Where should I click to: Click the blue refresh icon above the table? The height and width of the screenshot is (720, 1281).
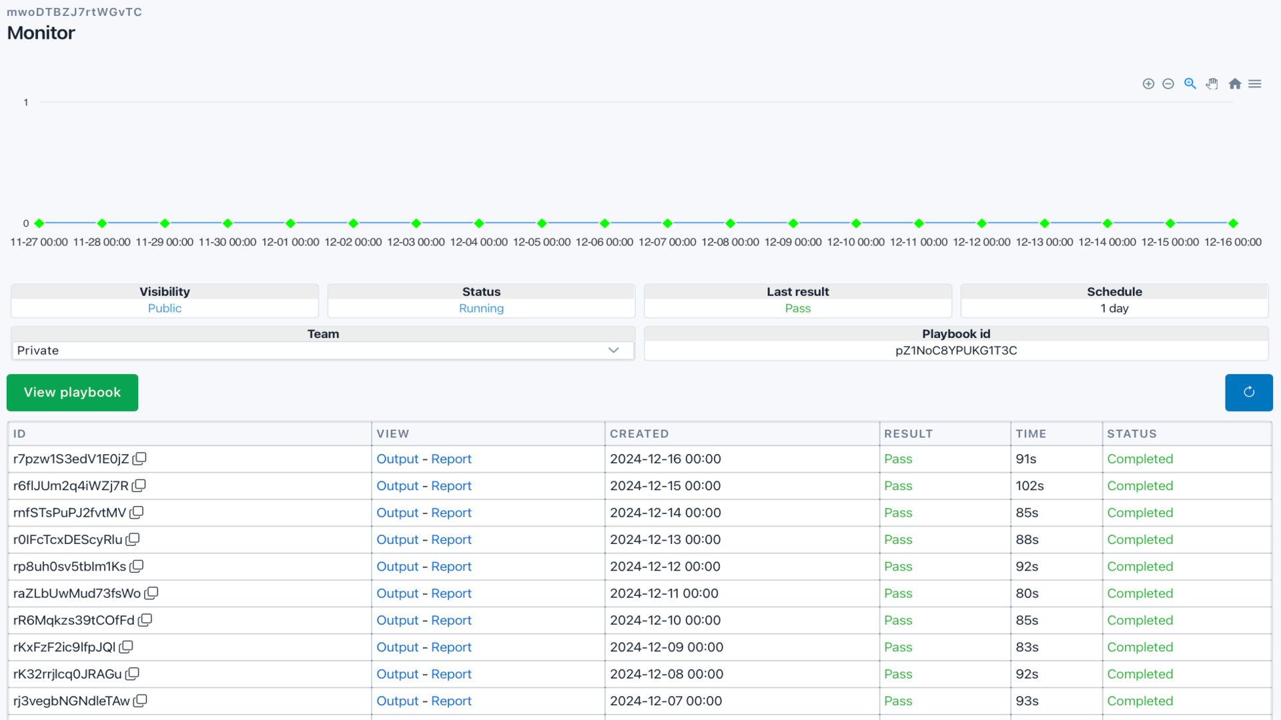tap(1249, 393)
